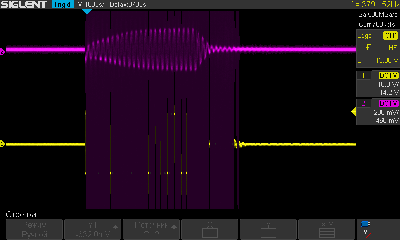Click the channel 2 offset 460 mV
The width and height of the screenshot is (400, 240).
(x=387, y=120)
